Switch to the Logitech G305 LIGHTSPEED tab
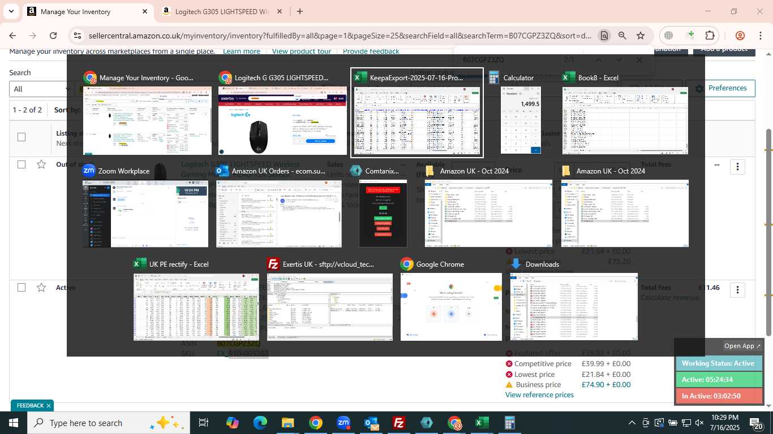The height and width of the screenshot is (434, 773). click(222, 11)
